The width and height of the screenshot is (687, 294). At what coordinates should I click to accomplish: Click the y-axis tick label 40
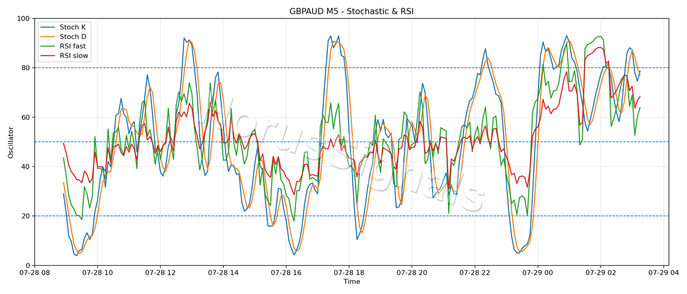[x=26, y=167]
